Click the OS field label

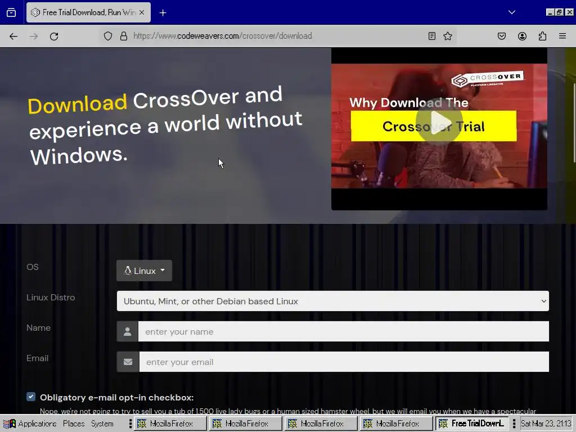click(x=32, y=267)
